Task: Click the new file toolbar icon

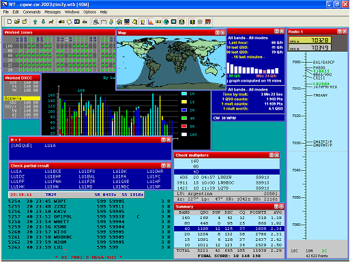Action: 10,22
